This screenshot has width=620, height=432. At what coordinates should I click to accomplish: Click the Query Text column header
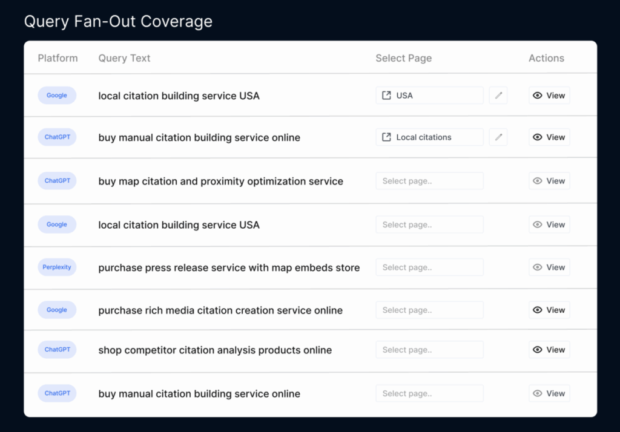point(124,58)
